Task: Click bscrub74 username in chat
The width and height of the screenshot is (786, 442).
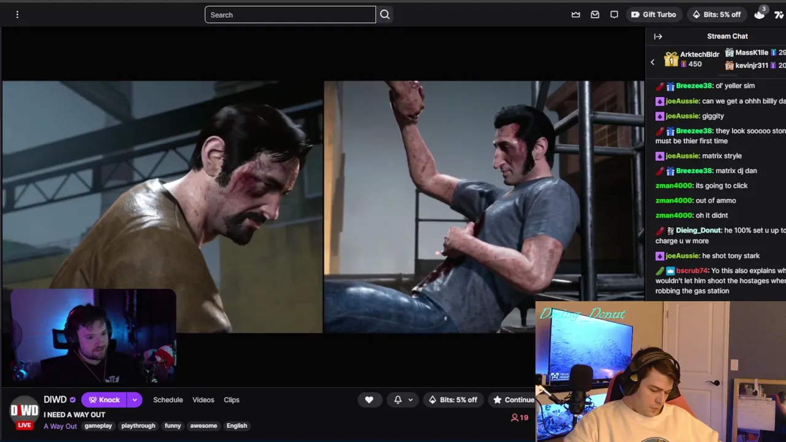Action: pyautogui.click(x=692, y=271)
